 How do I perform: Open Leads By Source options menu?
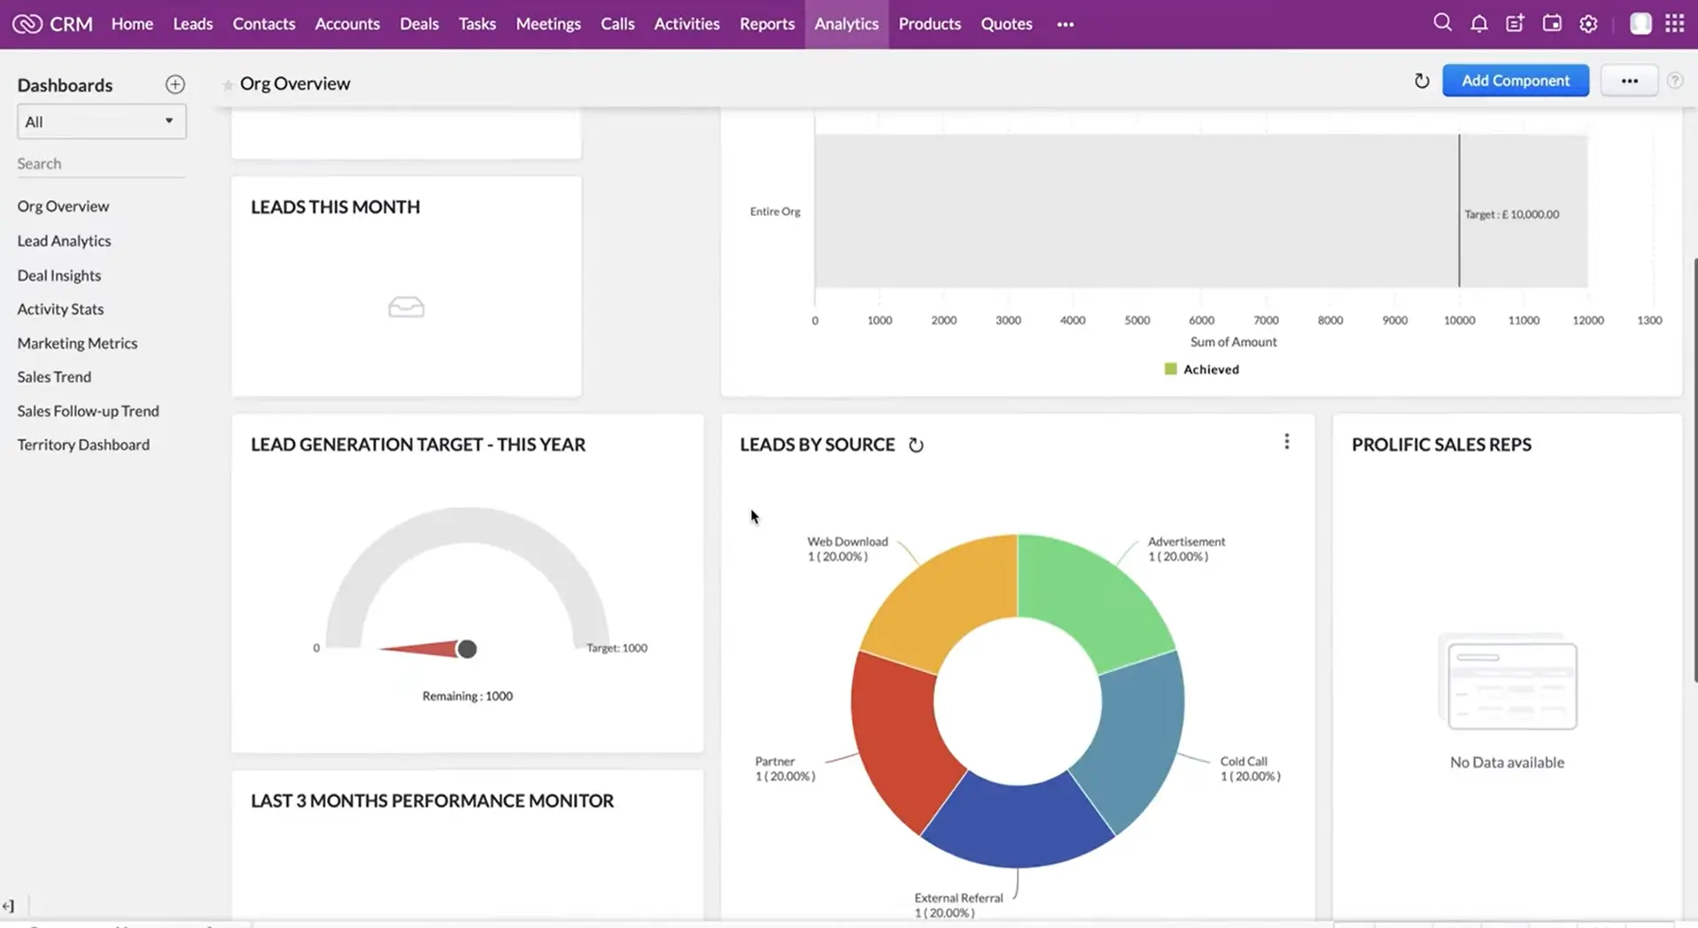(1286, 442)
